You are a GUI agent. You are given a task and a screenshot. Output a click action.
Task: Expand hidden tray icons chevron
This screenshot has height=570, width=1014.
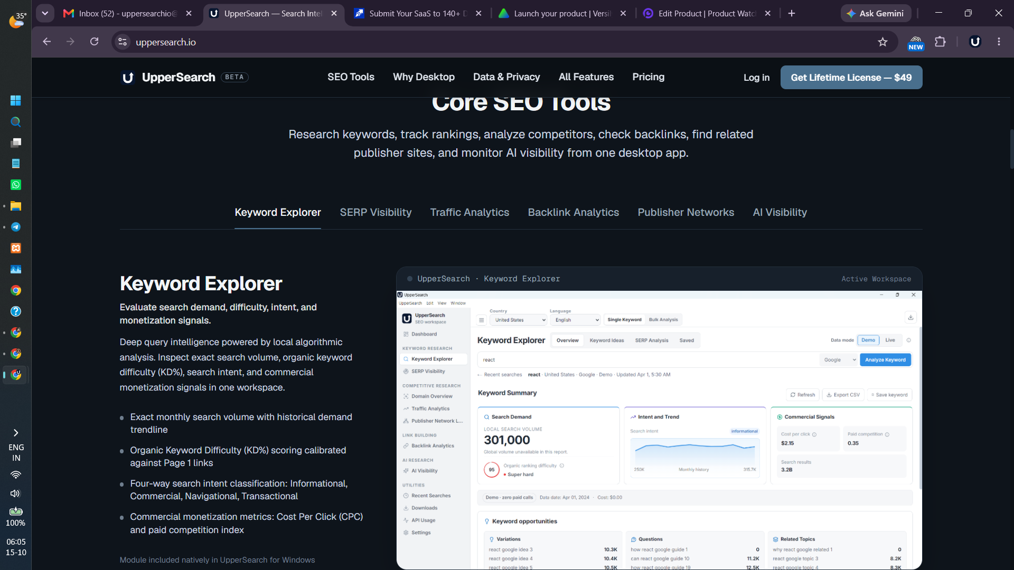coord(16,433)
